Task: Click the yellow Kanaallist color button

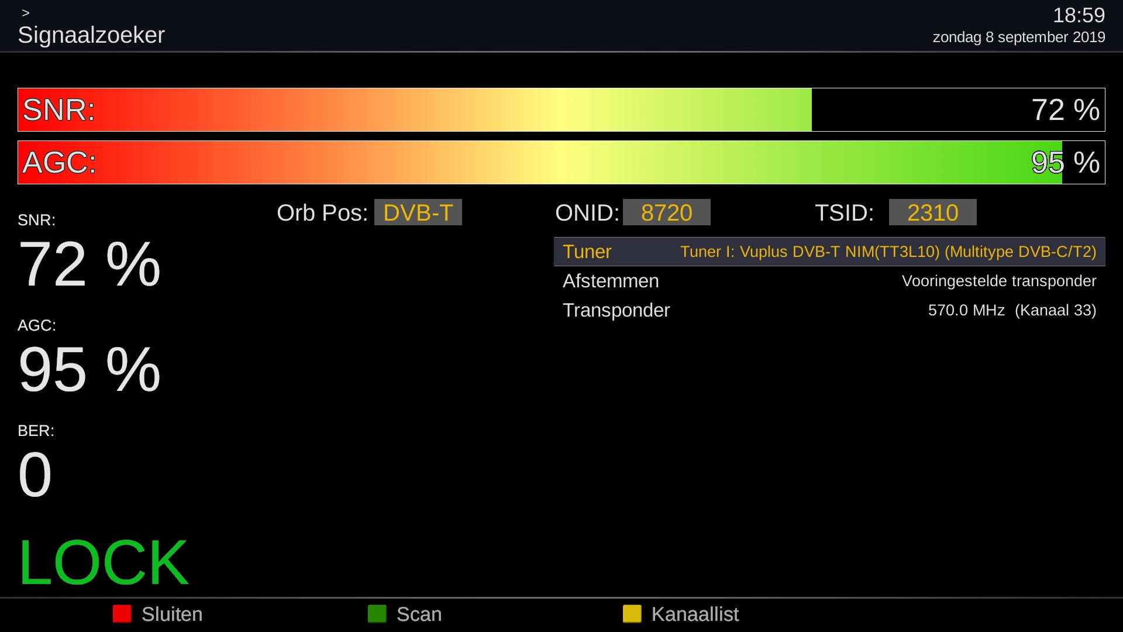Action: (x=632, y=614)
